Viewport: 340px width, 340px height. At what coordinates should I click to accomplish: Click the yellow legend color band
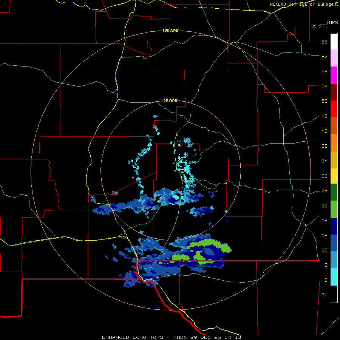[x=334, y=176]
